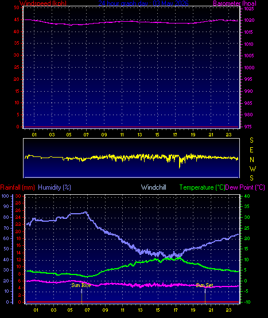Click hour 23 label under windspeed graph
The image size is (268, 318).
(x=229, y=135)
